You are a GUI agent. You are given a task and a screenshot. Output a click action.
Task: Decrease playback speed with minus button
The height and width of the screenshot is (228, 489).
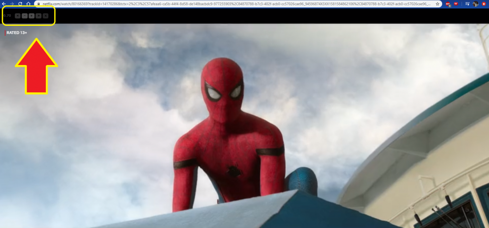(x=25, y=16)
